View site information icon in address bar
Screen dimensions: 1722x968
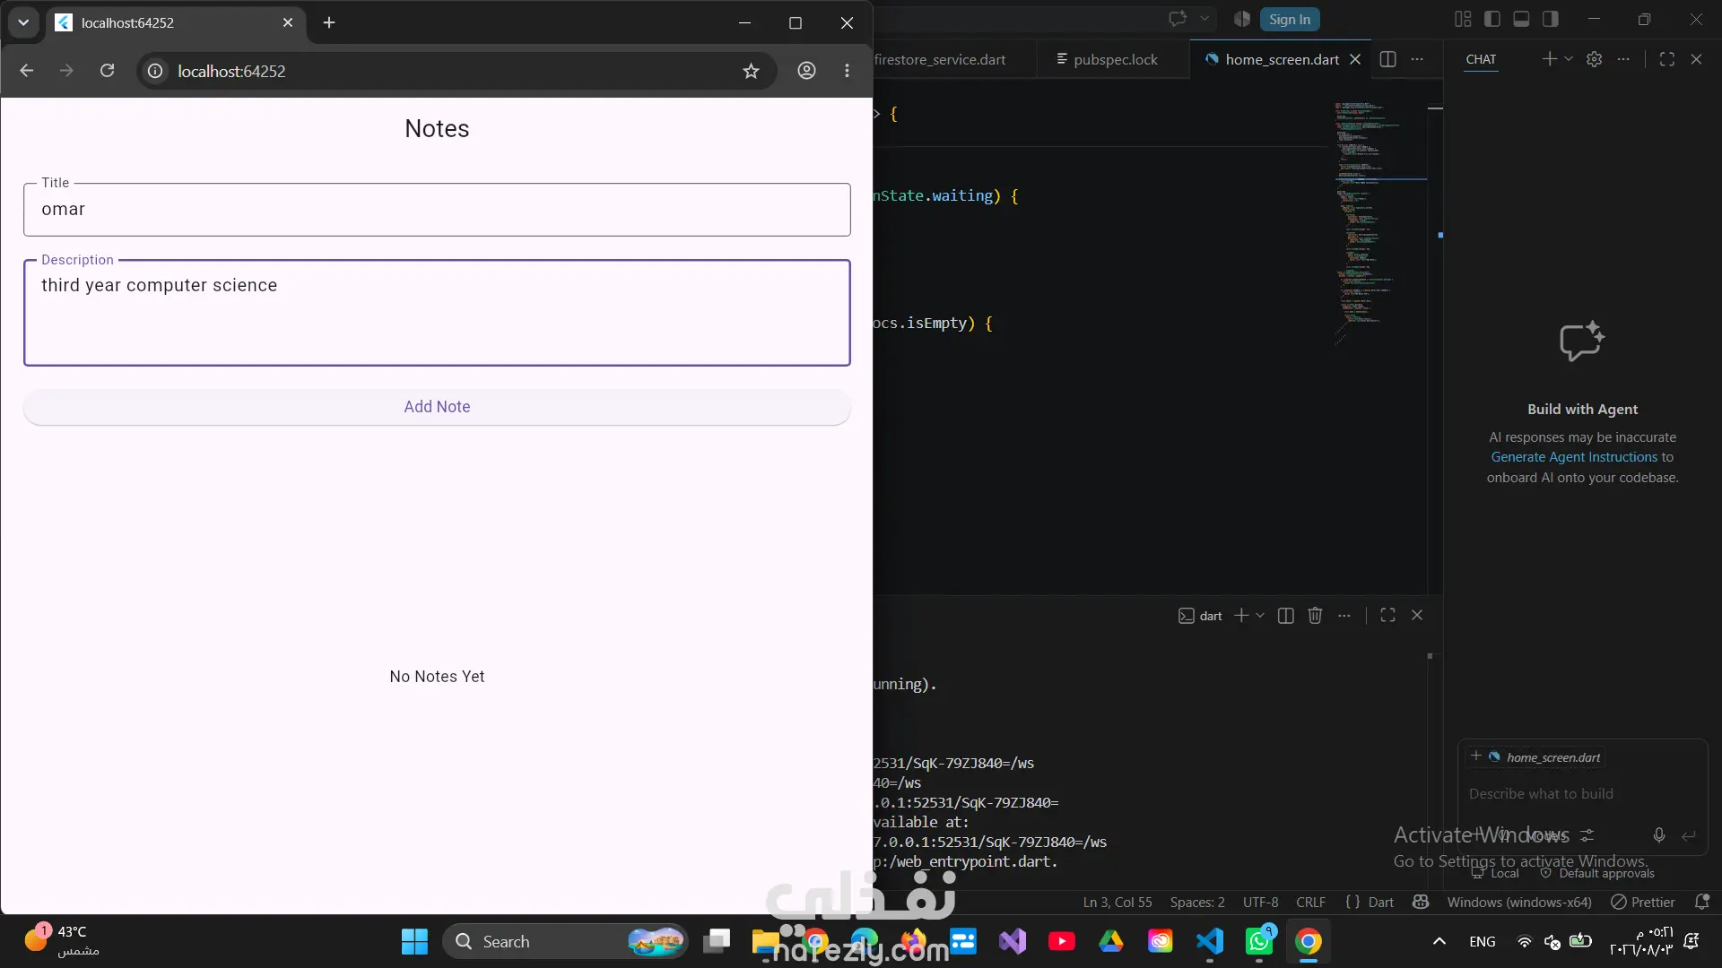click(155, 71)
